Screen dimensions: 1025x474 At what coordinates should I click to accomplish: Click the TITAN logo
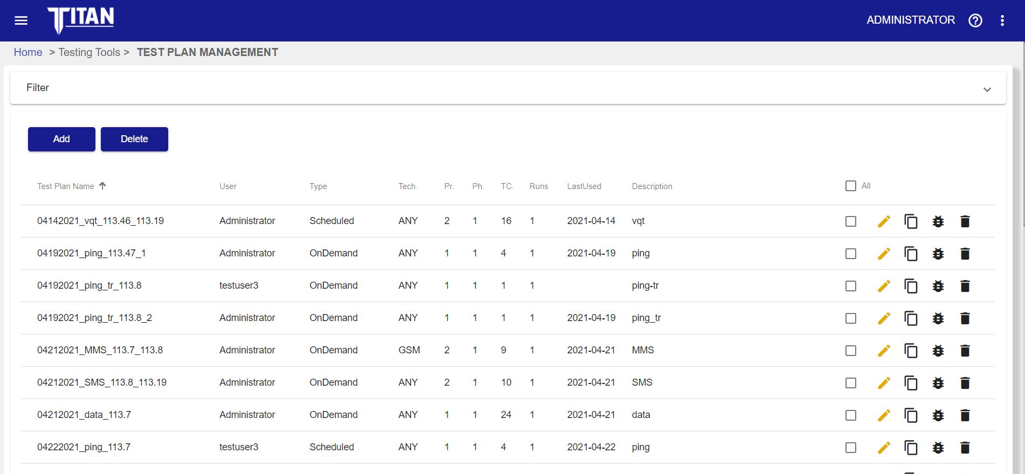coord(81,20)
